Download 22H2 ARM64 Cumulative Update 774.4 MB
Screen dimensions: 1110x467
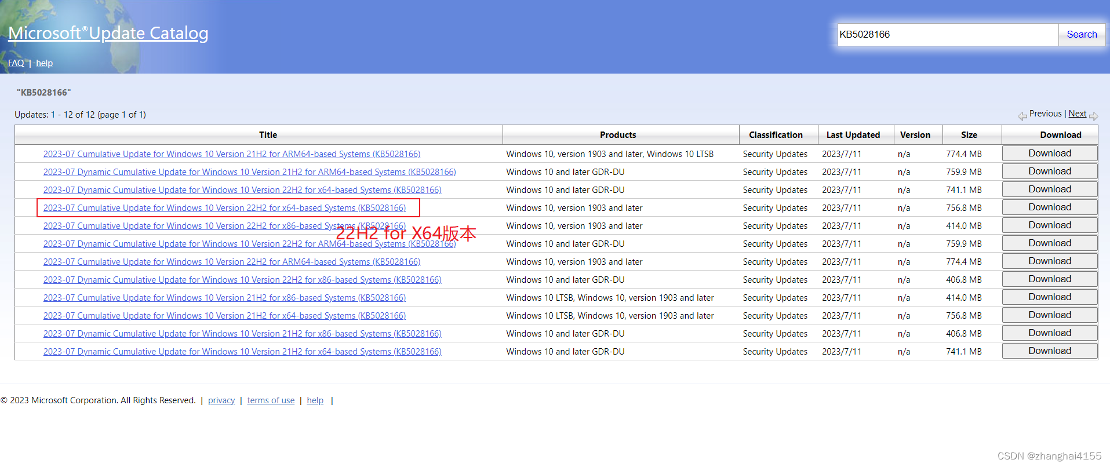coord(1050,261)
